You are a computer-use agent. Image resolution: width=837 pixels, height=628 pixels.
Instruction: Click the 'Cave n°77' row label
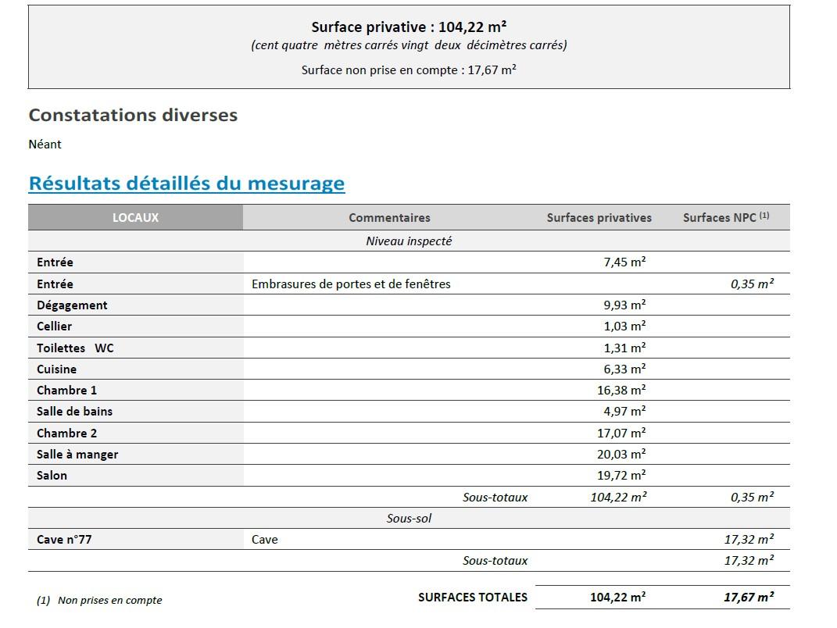[x=64, y=539]
